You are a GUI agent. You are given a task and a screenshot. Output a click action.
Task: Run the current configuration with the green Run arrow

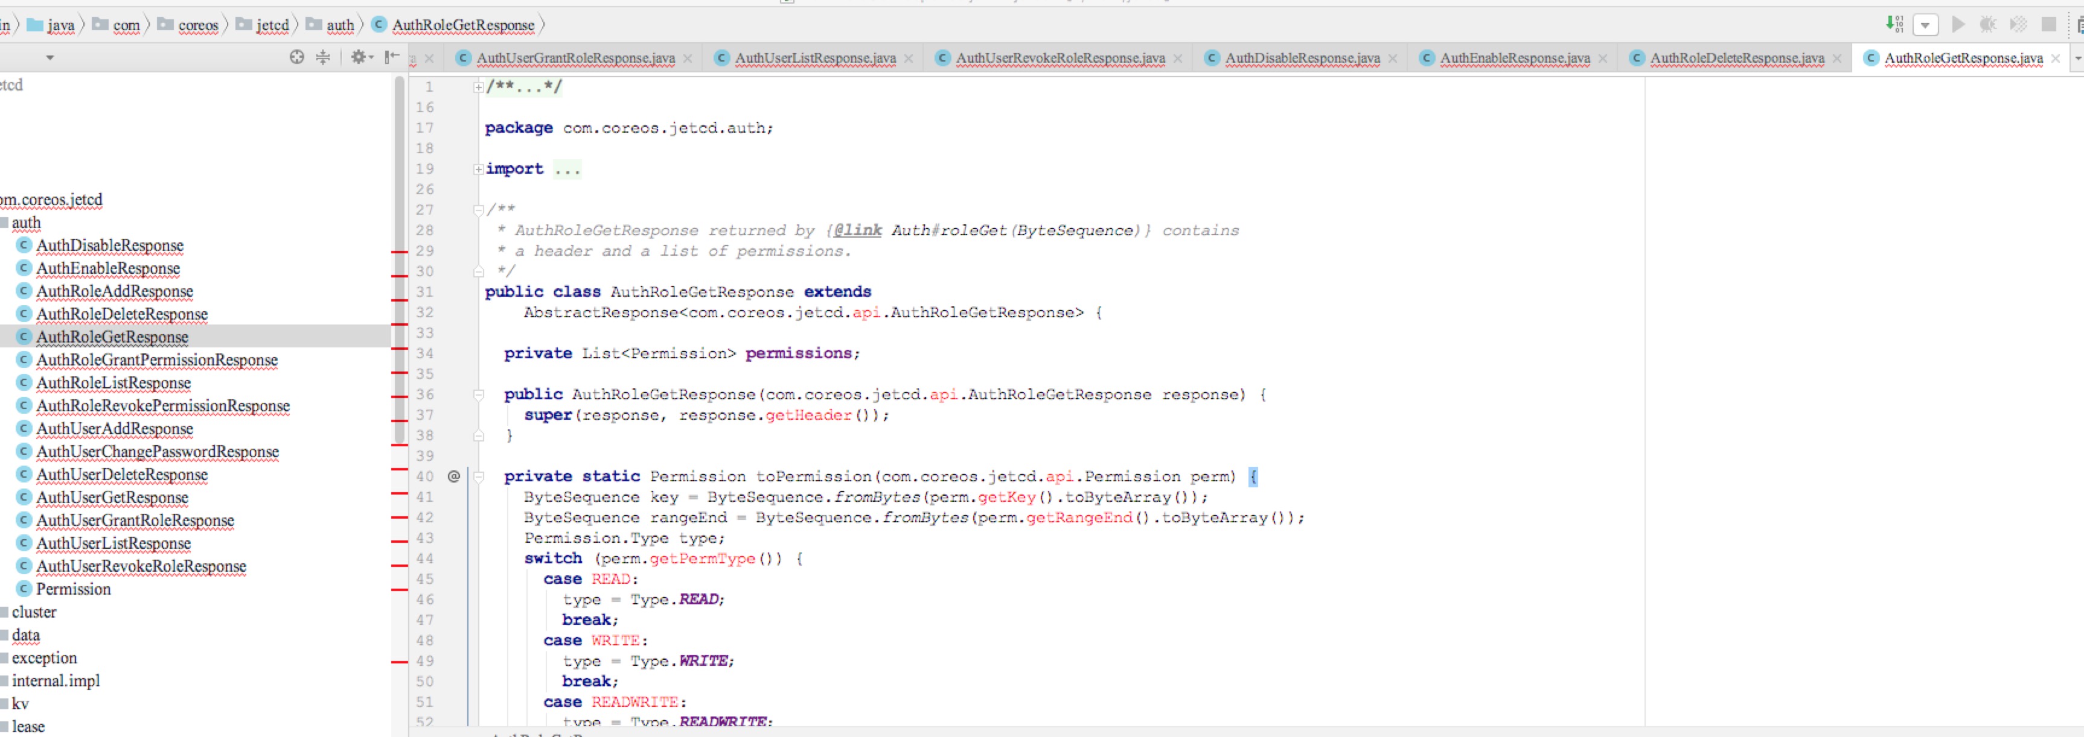(1958, 25)
